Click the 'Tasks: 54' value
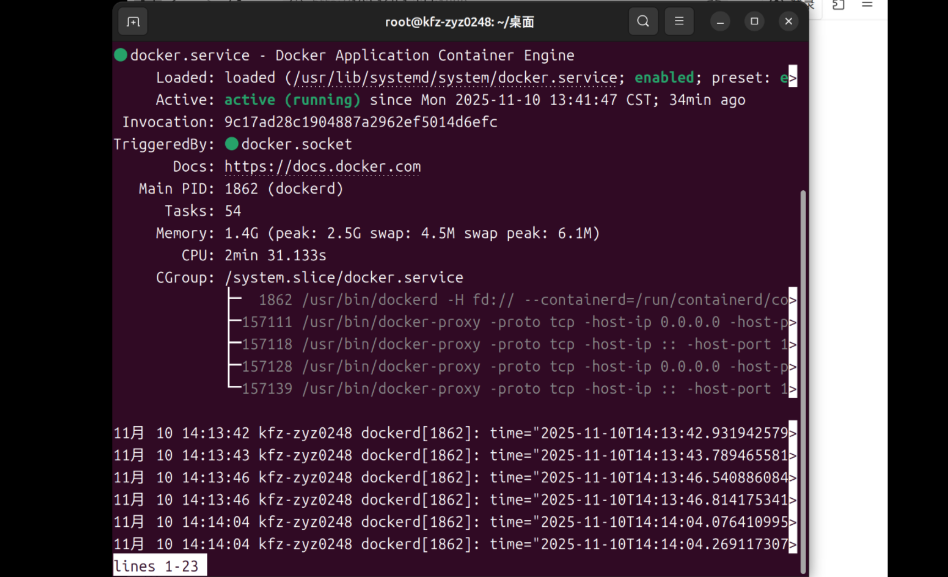The height and width of the screenshot is (577, 948). tap(233, 211)
